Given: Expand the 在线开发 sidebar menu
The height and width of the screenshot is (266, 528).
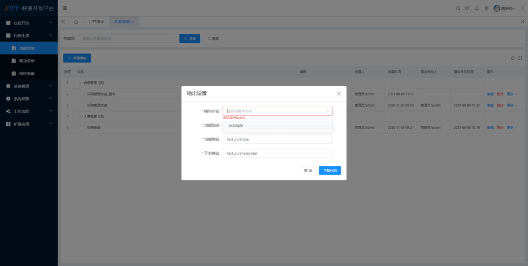Looking at the screenshot, I should pos(29,23).
